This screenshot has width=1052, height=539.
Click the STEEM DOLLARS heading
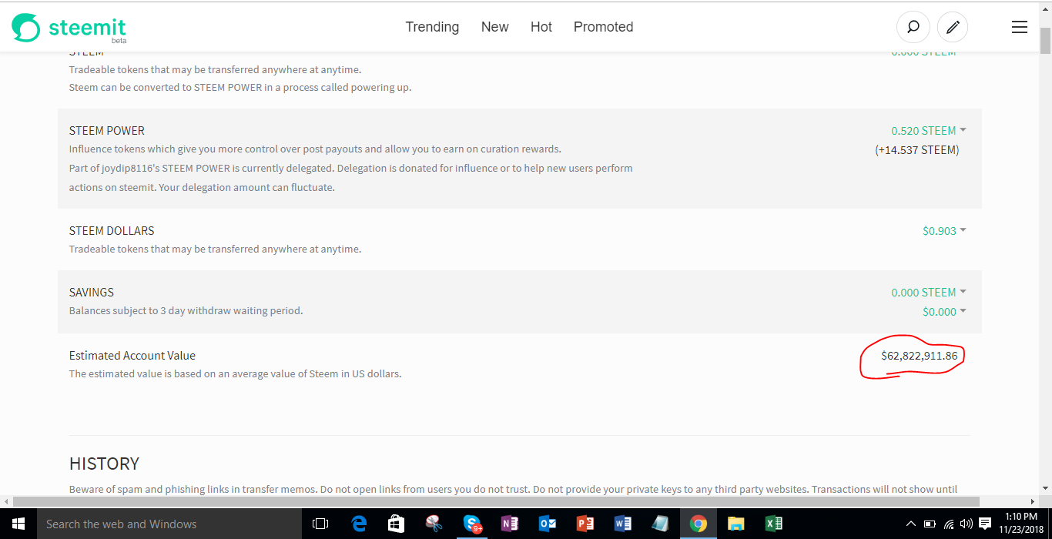click(112, 231)
